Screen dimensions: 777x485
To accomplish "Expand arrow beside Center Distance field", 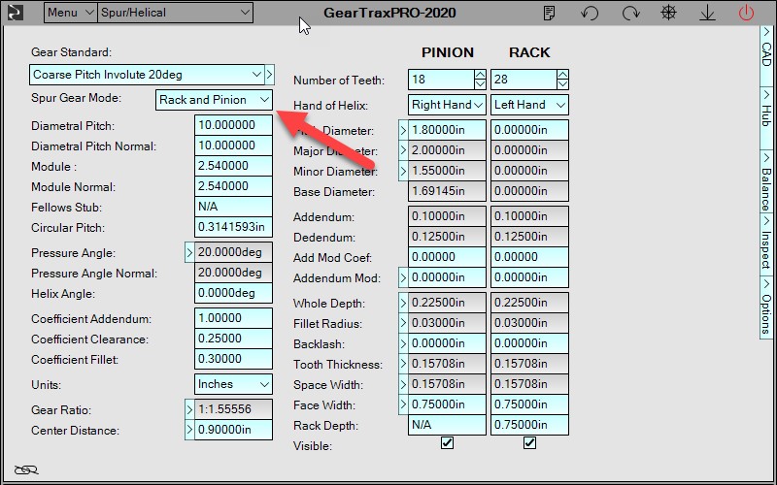I will pyautogui.click(x=189, y=430).
